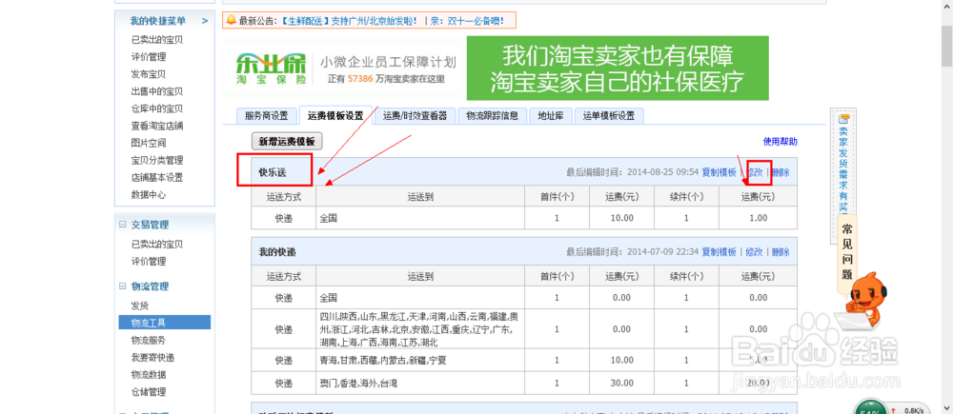This screenshot has width=953, height=414.
Task: Click the announcement bell icon
Action: (231, 21)
